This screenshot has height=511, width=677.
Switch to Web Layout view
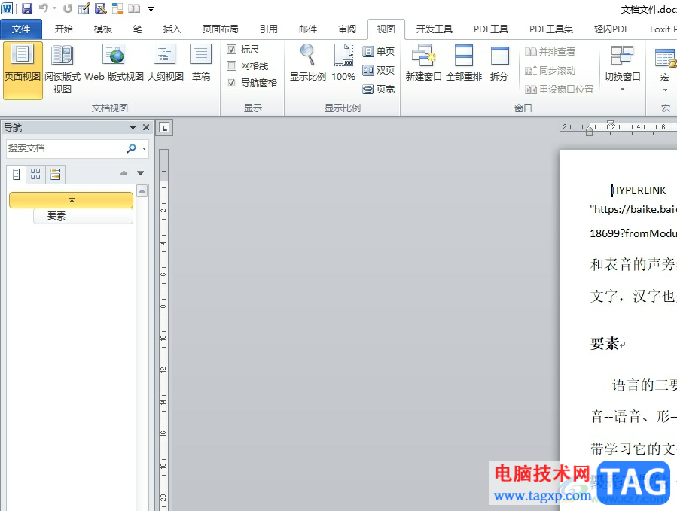(114, 63)
